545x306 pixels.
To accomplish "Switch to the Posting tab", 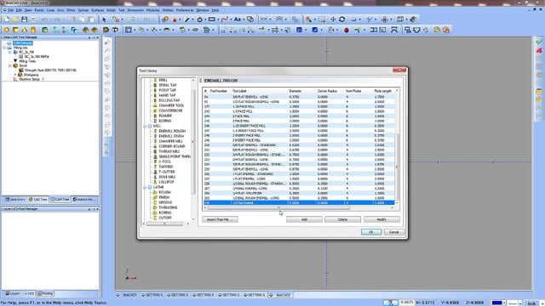I will tap(45, 293).
